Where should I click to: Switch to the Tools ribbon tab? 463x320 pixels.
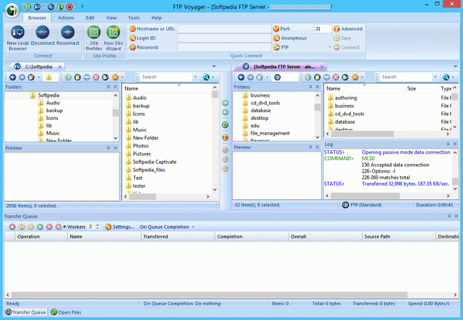click(133, 18)
